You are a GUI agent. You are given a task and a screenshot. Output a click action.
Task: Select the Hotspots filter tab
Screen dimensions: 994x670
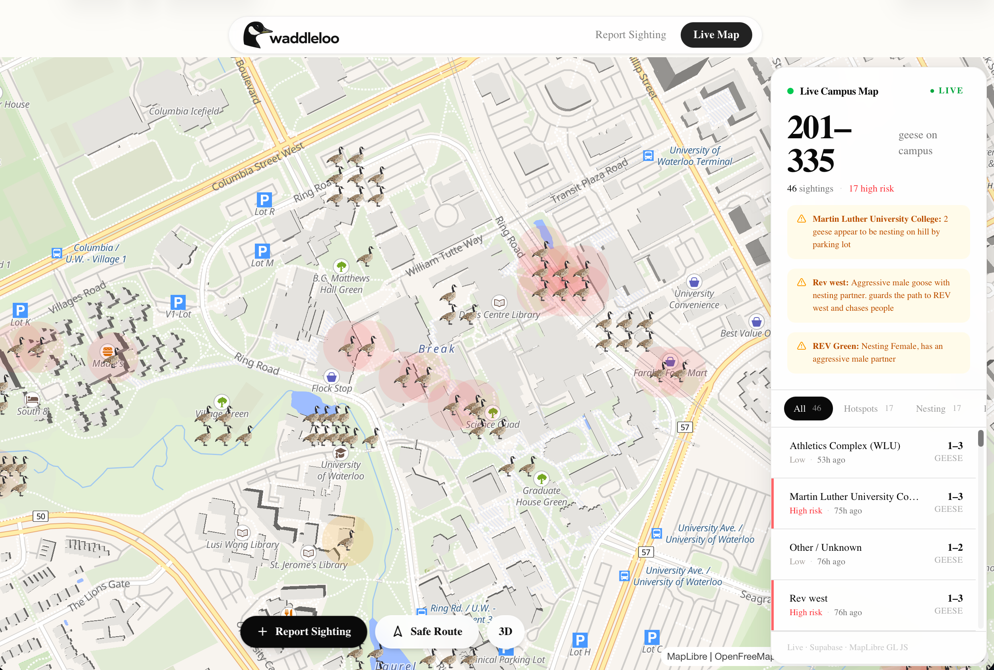click(868, 409)
